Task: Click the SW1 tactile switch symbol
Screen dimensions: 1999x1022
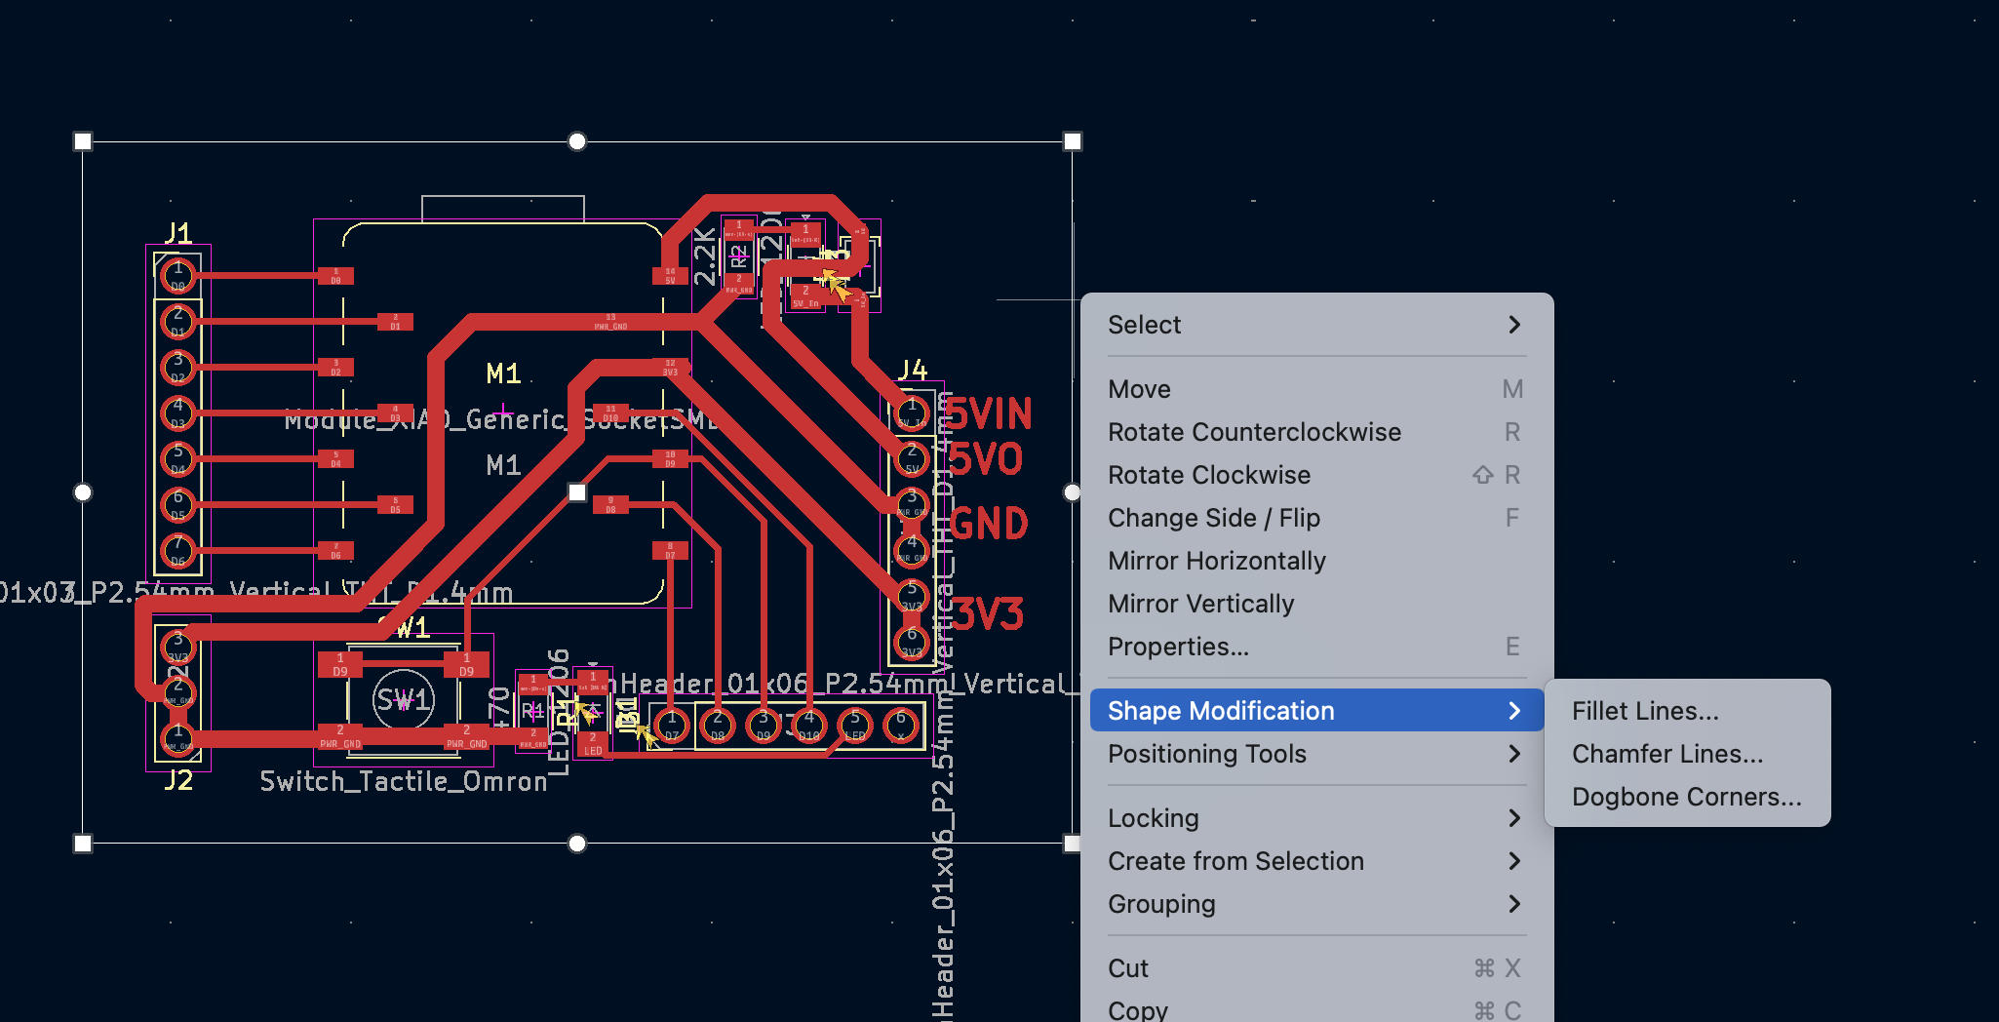Action: (403, 699)
